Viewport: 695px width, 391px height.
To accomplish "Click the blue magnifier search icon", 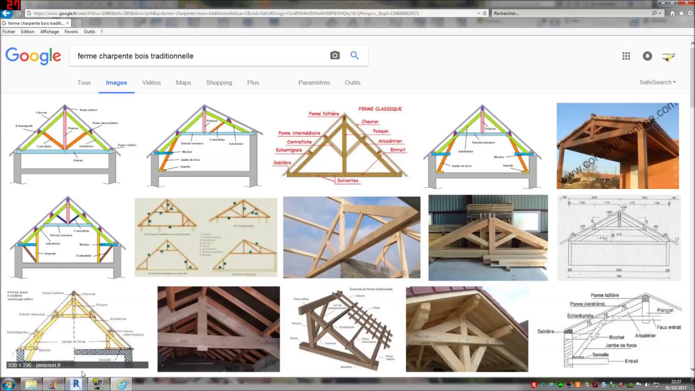I will pos(355,55).
